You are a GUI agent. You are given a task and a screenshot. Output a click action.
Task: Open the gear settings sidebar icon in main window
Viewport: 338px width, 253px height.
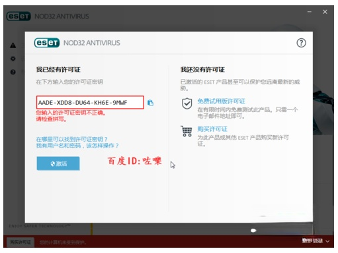coord(13,59)
